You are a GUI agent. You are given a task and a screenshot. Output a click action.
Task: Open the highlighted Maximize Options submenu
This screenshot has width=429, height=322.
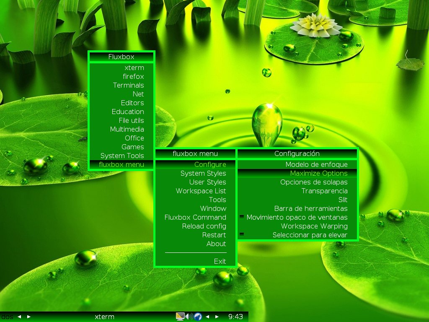point(297,173)
